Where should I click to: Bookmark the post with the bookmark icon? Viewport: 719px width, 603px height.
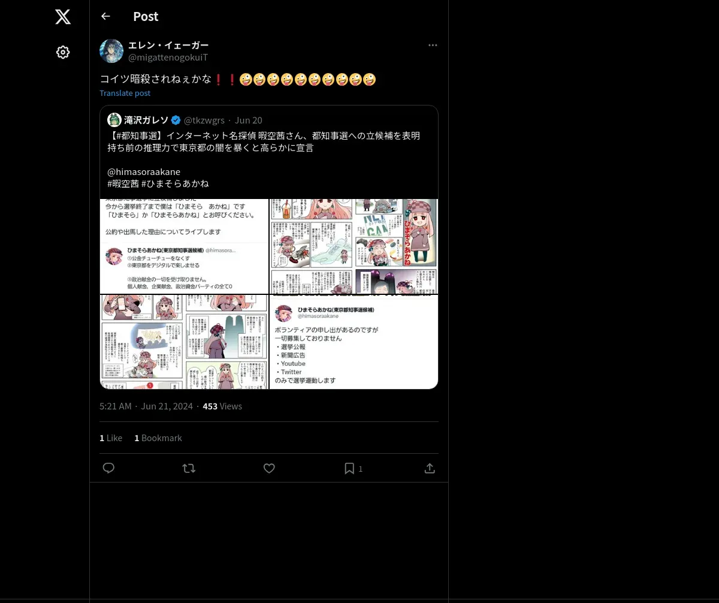click(349, 468)
